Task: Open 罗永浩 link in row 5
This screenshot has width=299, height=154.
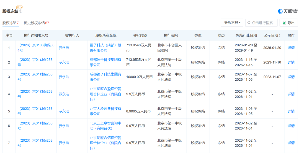Action: click(64, 111)
